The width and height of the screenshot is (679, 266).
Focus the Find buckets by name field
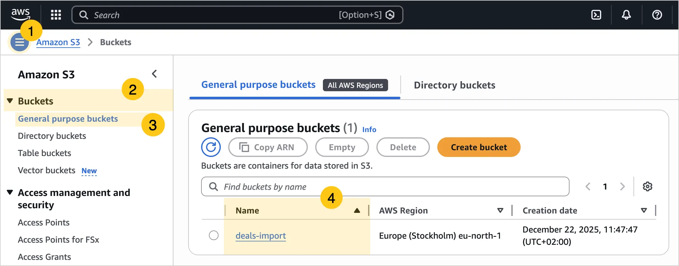[x=385, y=186]
